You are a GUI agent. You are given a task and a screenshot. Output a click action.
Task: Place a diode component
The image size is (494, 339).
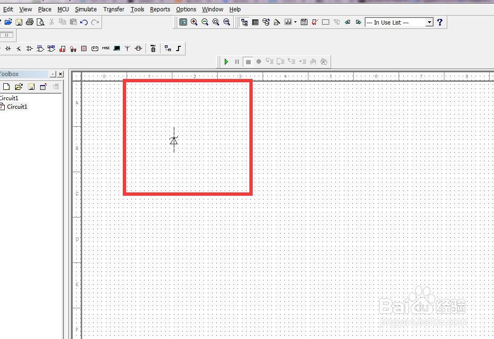(x=8, y=49)
